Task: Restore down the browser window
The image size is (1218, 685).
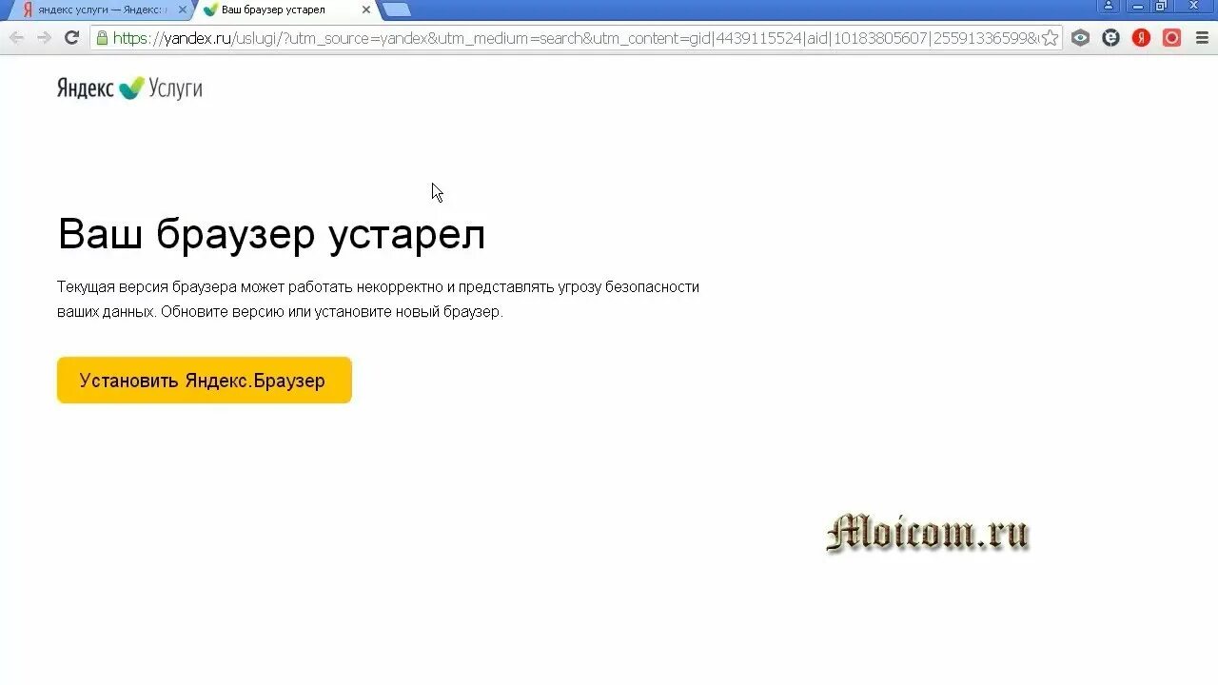Action: click(1161, 6)
